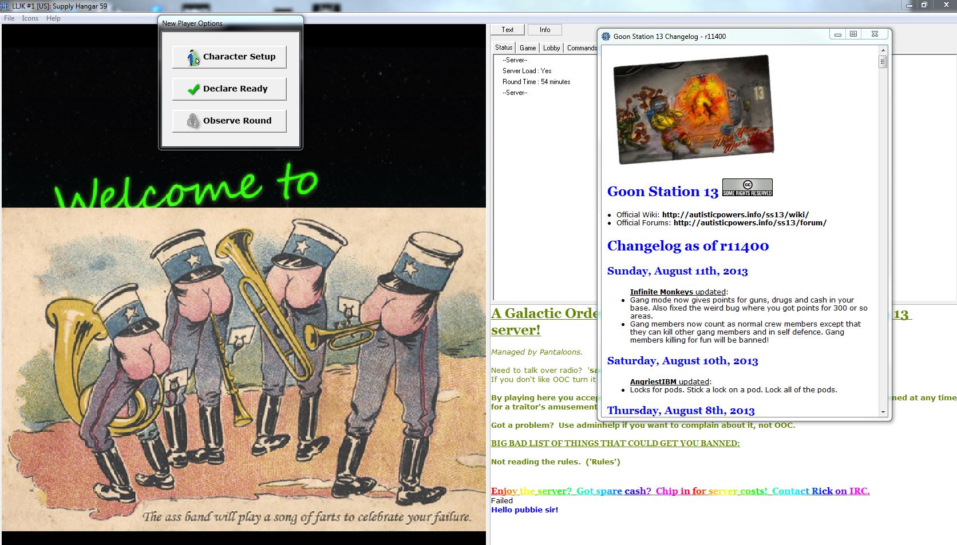
Task: Open the Official Forums URL in the changelog
Action: (750, 223)
